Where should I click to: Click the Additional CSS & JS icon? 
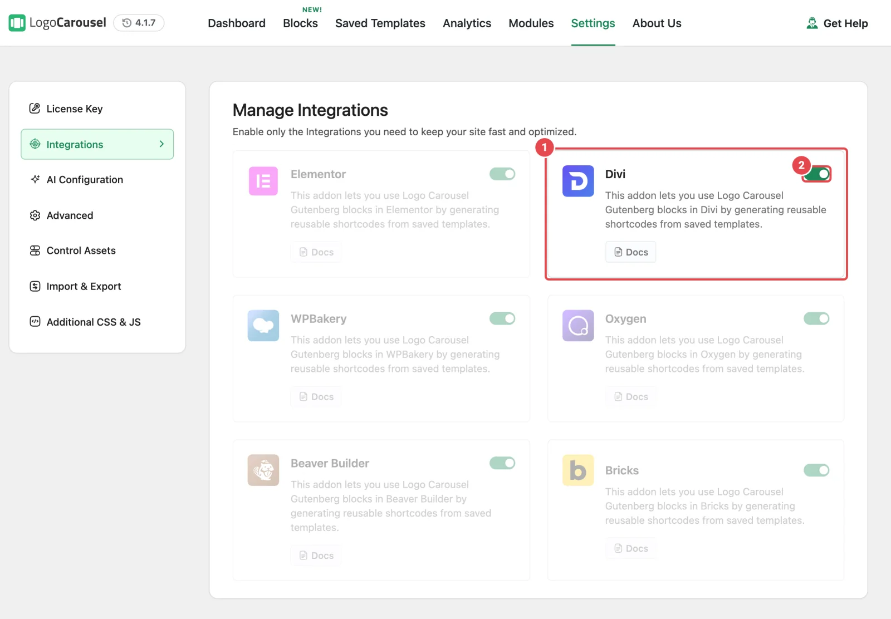[35, 322]
